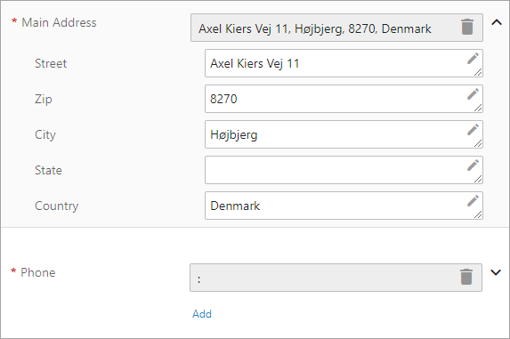Screen dimensions: 510x339
Task: Delete the Phone entry with trash icon
Action: coord(466,278)
